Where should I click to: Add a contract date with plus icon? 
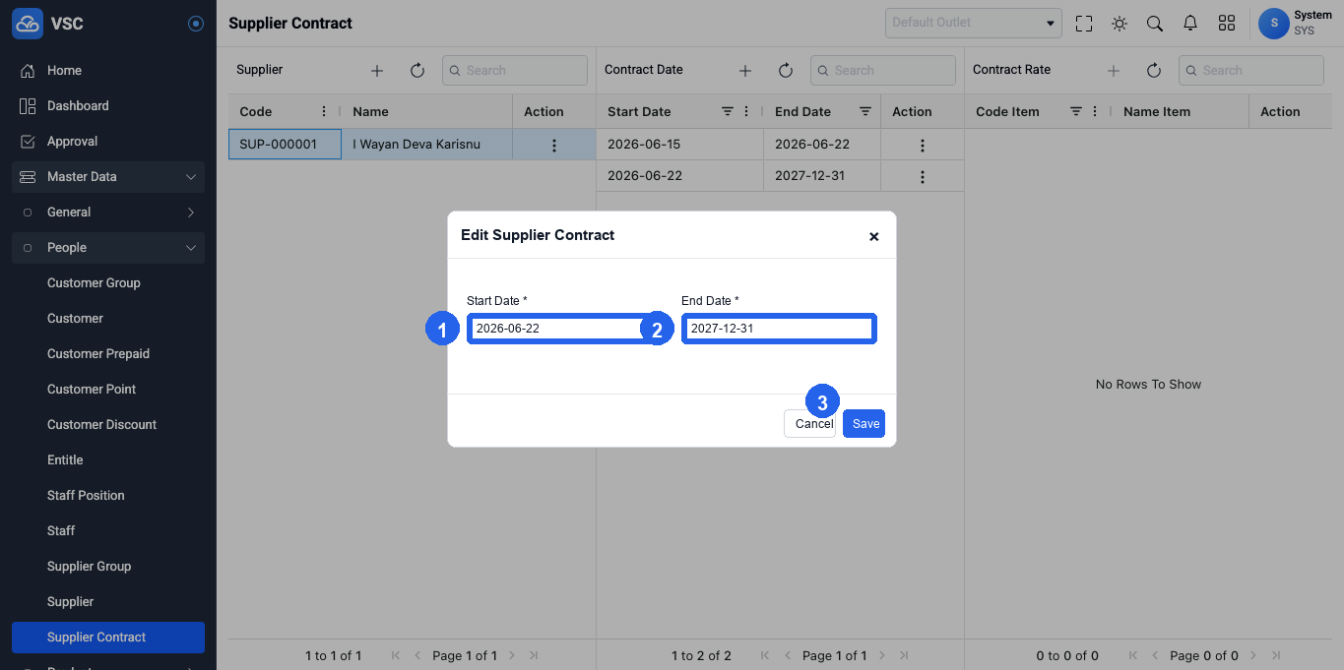(745, 71)
